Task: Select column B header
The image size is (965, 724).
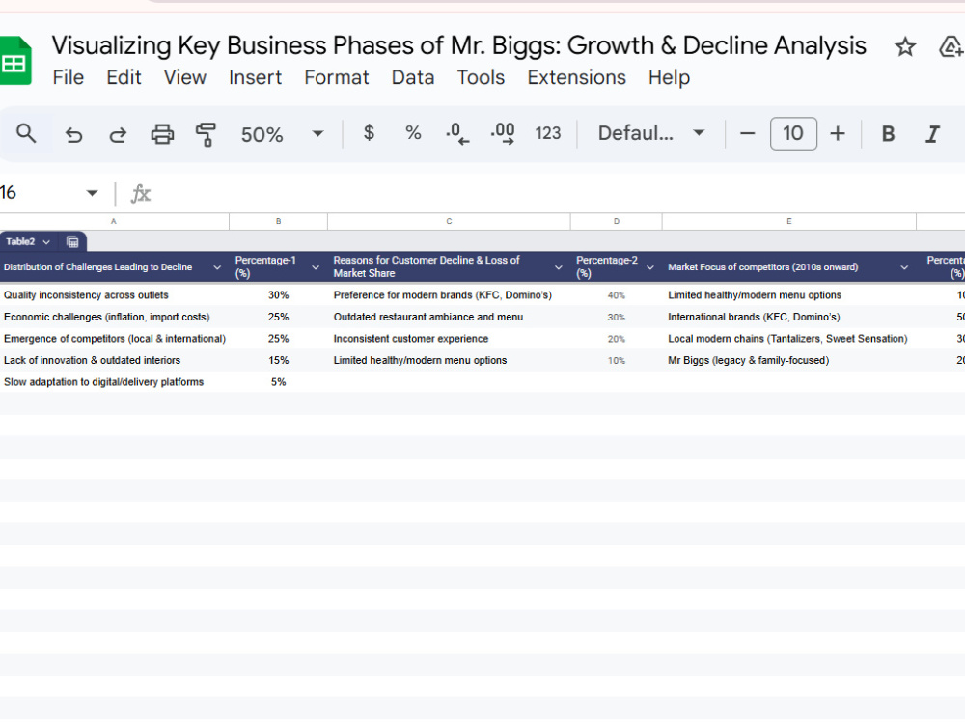Action: point(278,222)
